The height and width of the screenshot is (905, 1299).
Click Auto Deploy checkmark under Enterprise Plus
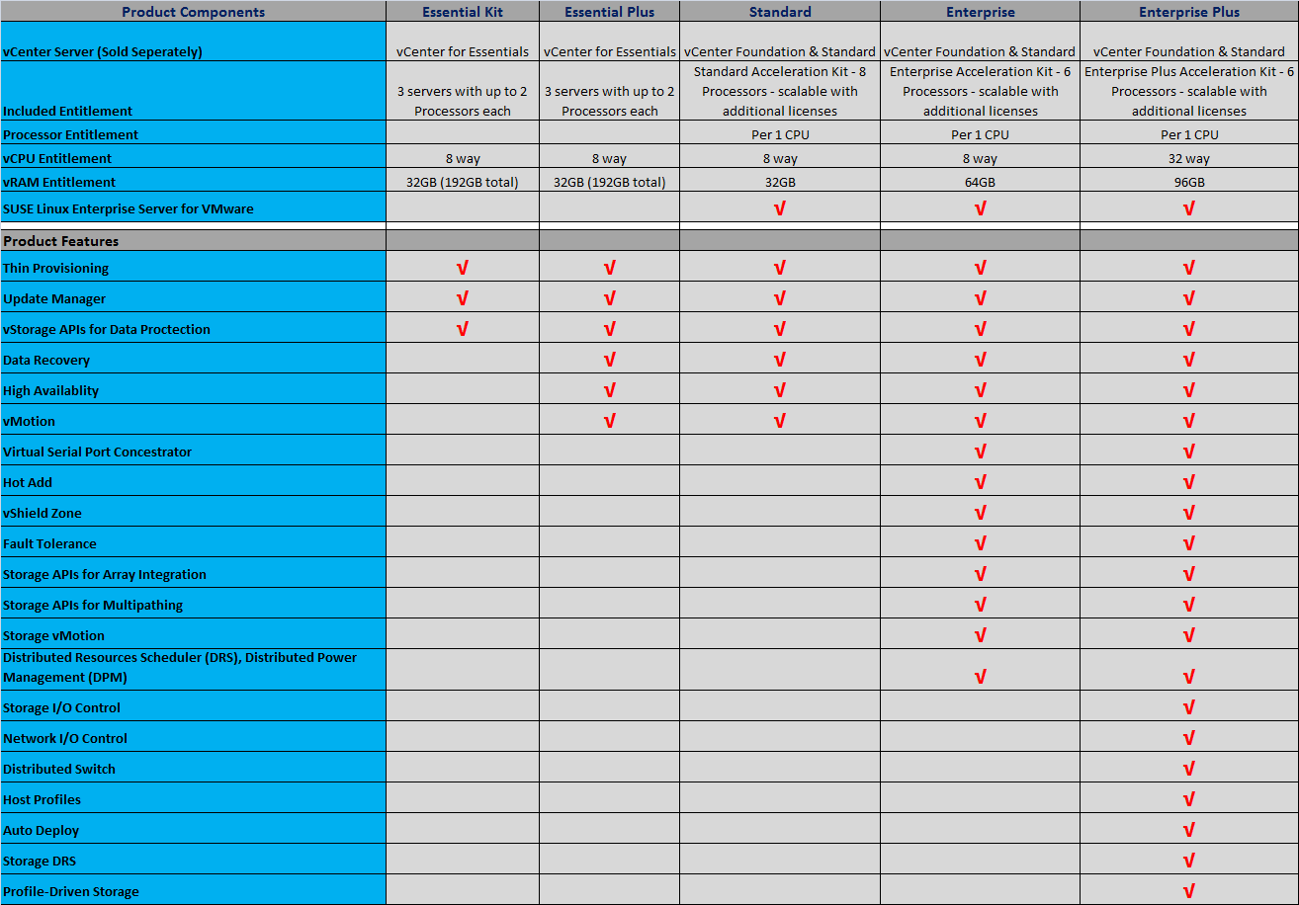pos(1188,830)
